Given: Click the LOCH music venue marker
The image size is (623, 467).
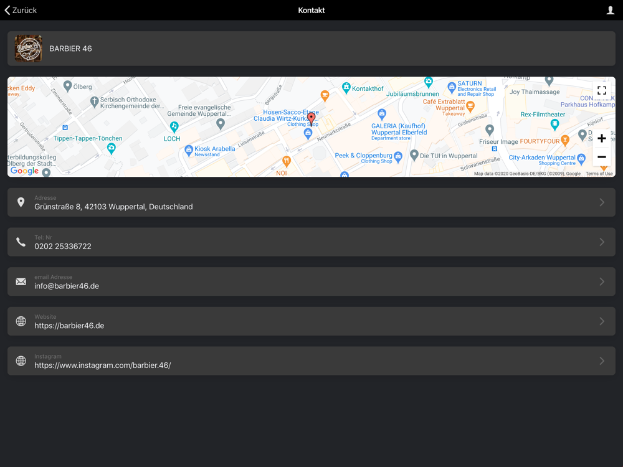Looking at the screenshot, I should 174,126.
